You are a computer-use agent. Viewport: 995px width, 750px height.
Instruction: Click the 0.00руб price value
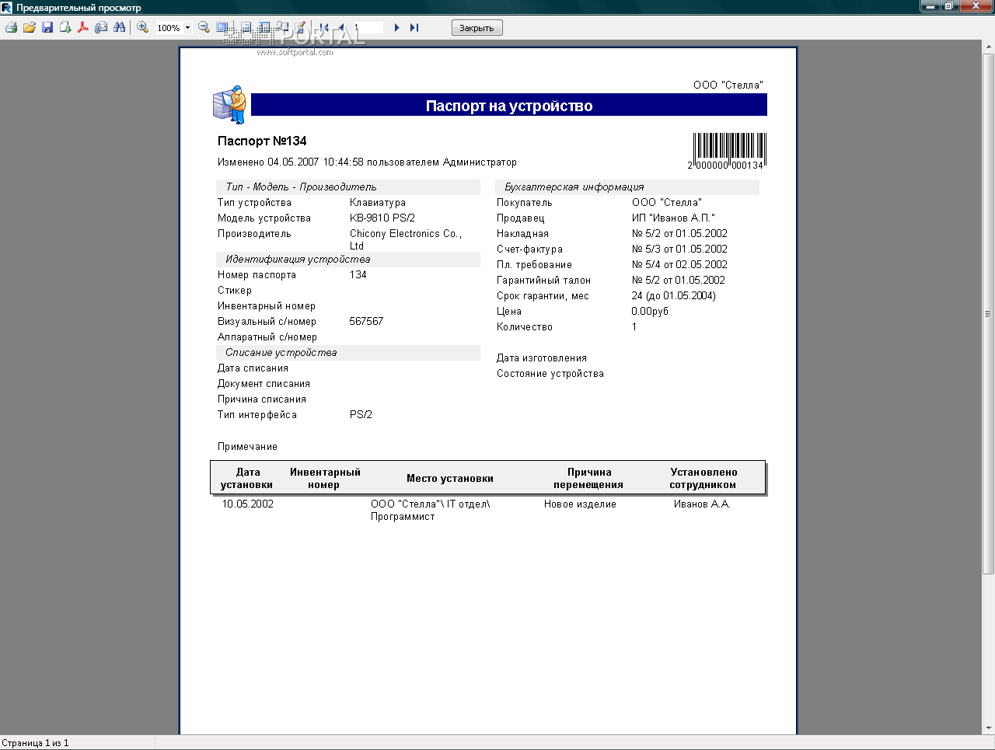[650, 311]
